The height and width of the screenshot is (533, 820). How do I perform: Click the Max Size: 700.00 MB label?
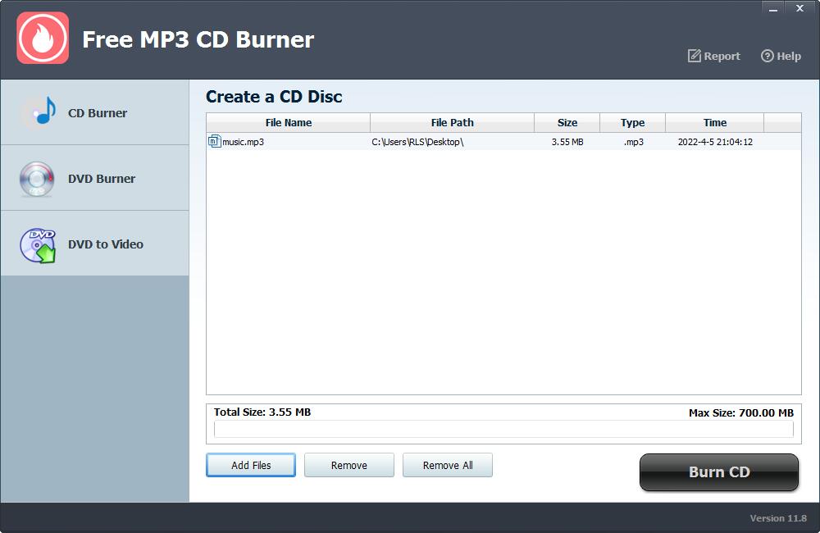click(741, 412)
